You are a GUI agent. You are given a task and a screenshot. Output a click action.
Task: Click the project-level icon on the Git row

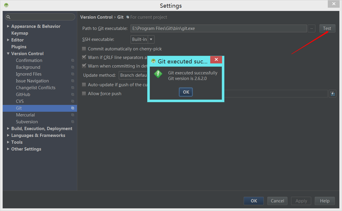point(73,108)
